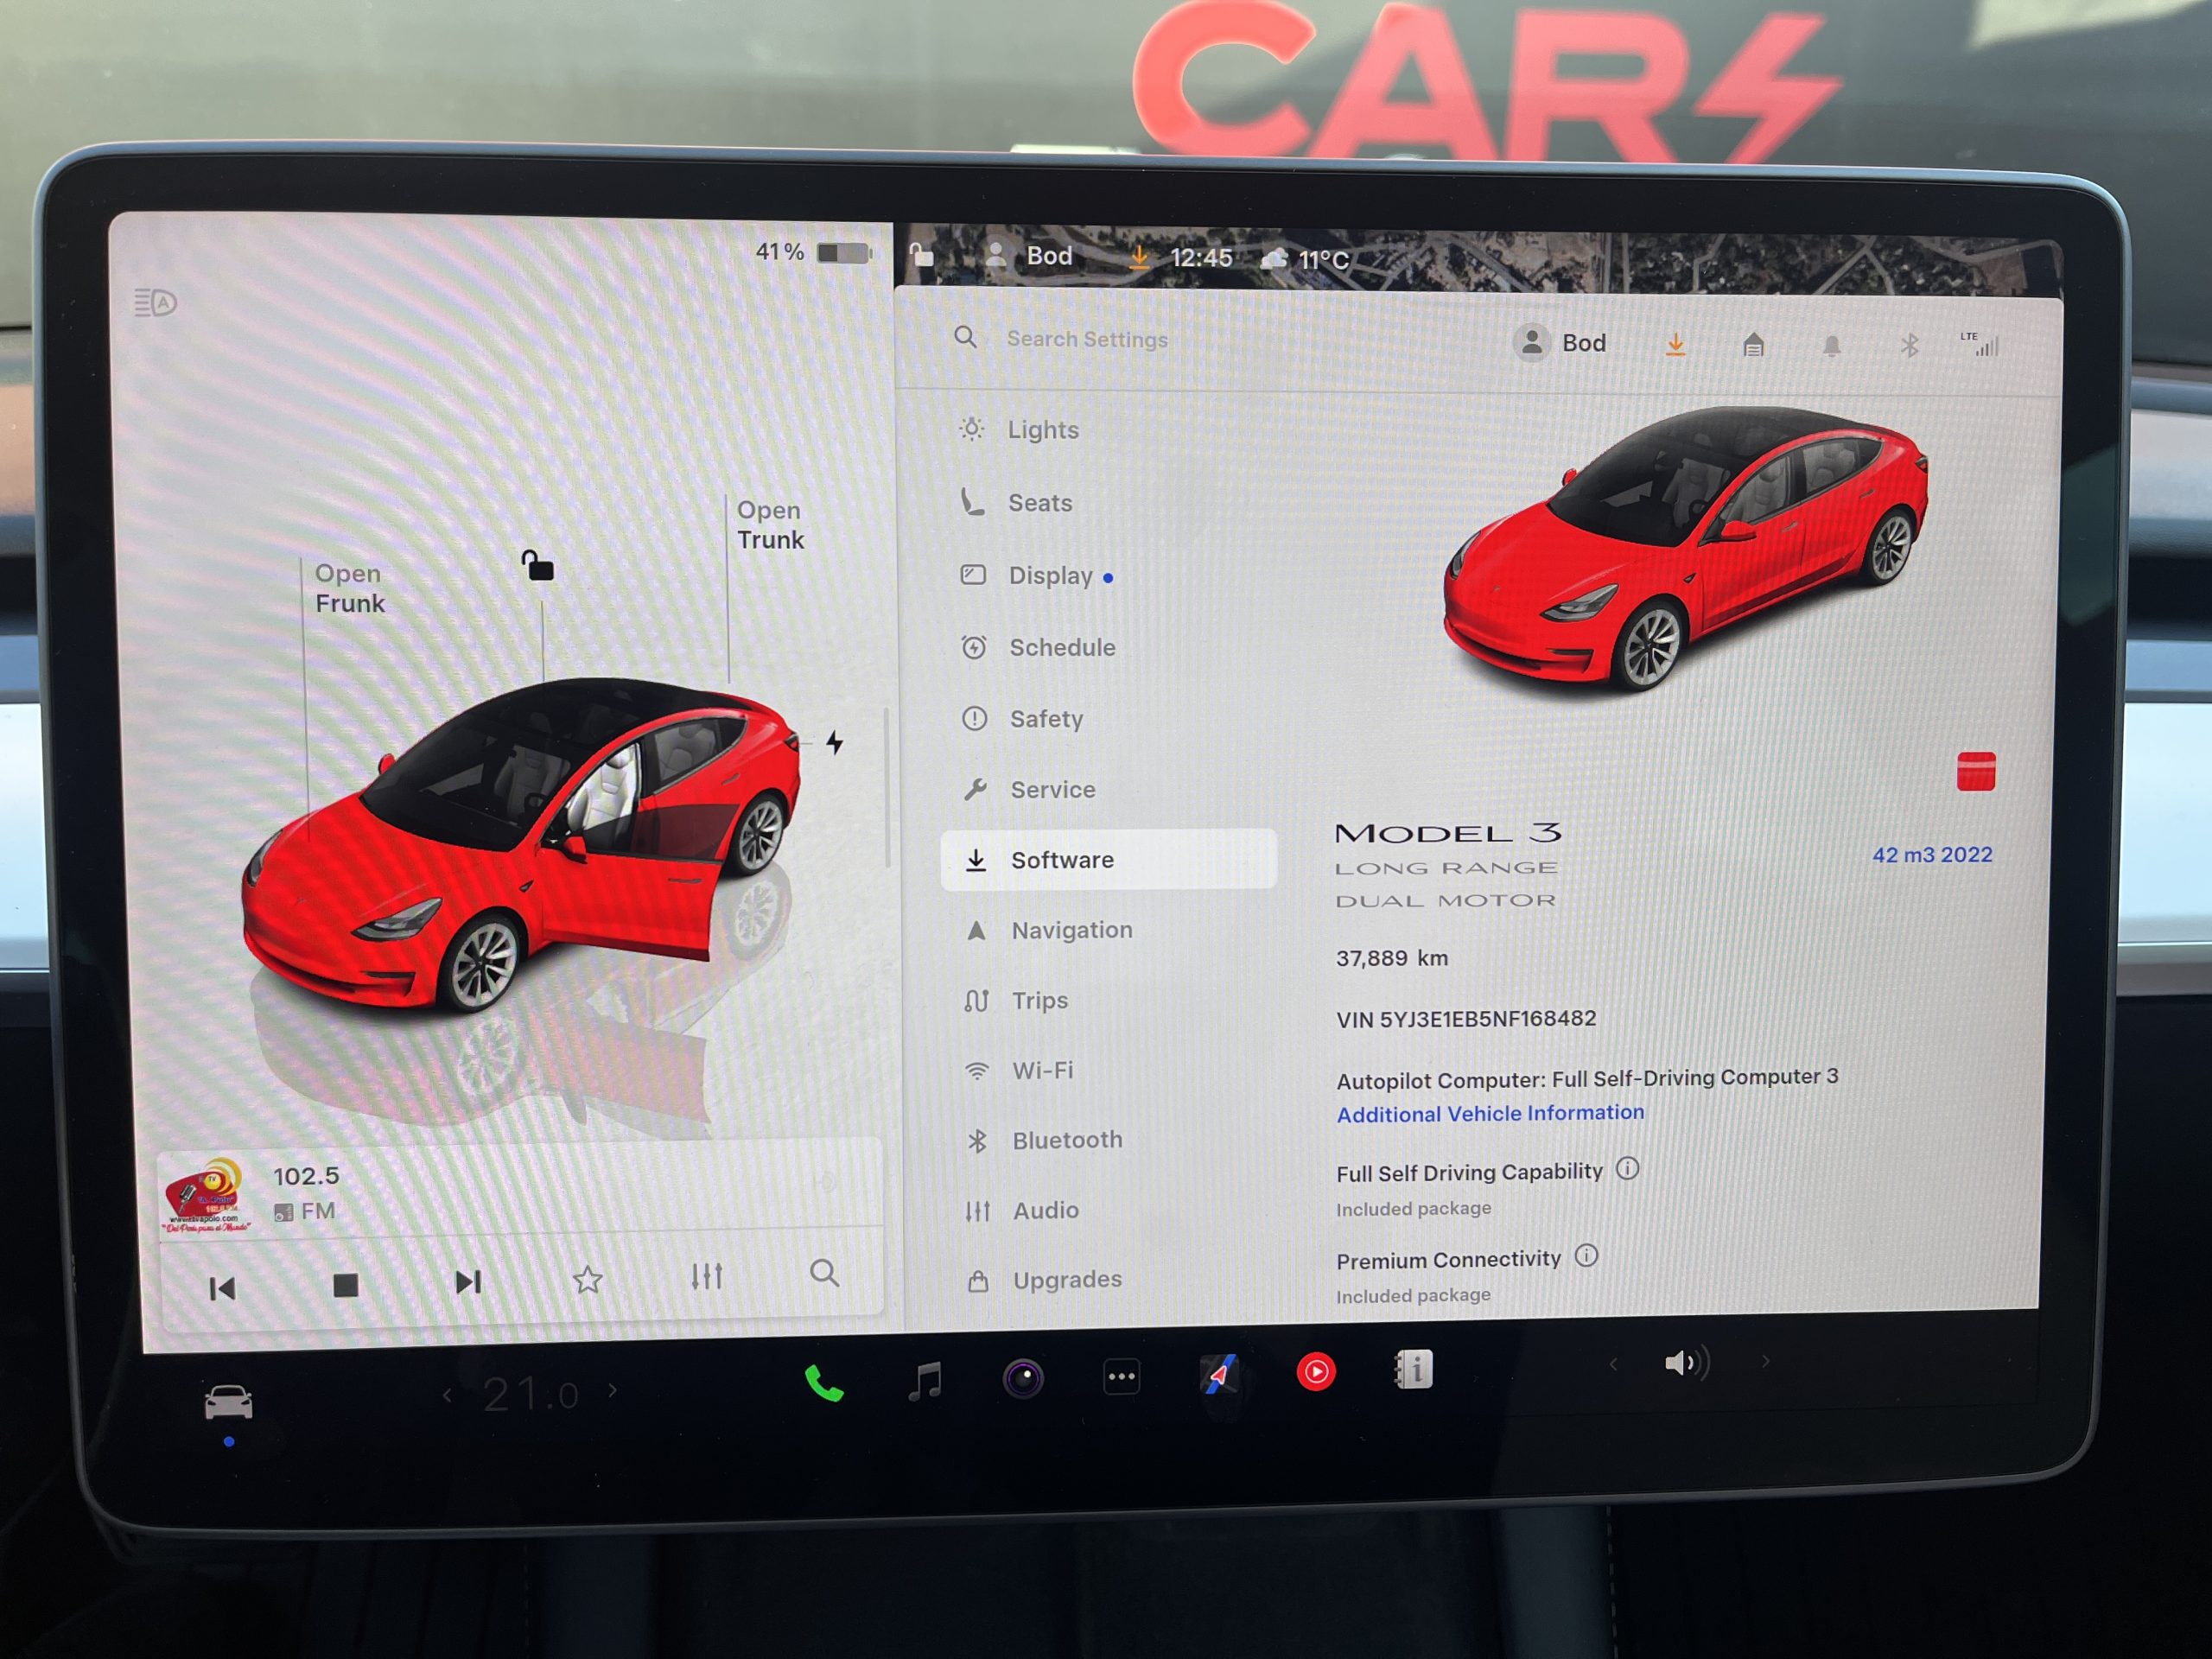This screenshot has width=2212, height=1659.
Task: Open the all apps three-dot menu
Action: pyautogui.click(x=1121, y=1377)
